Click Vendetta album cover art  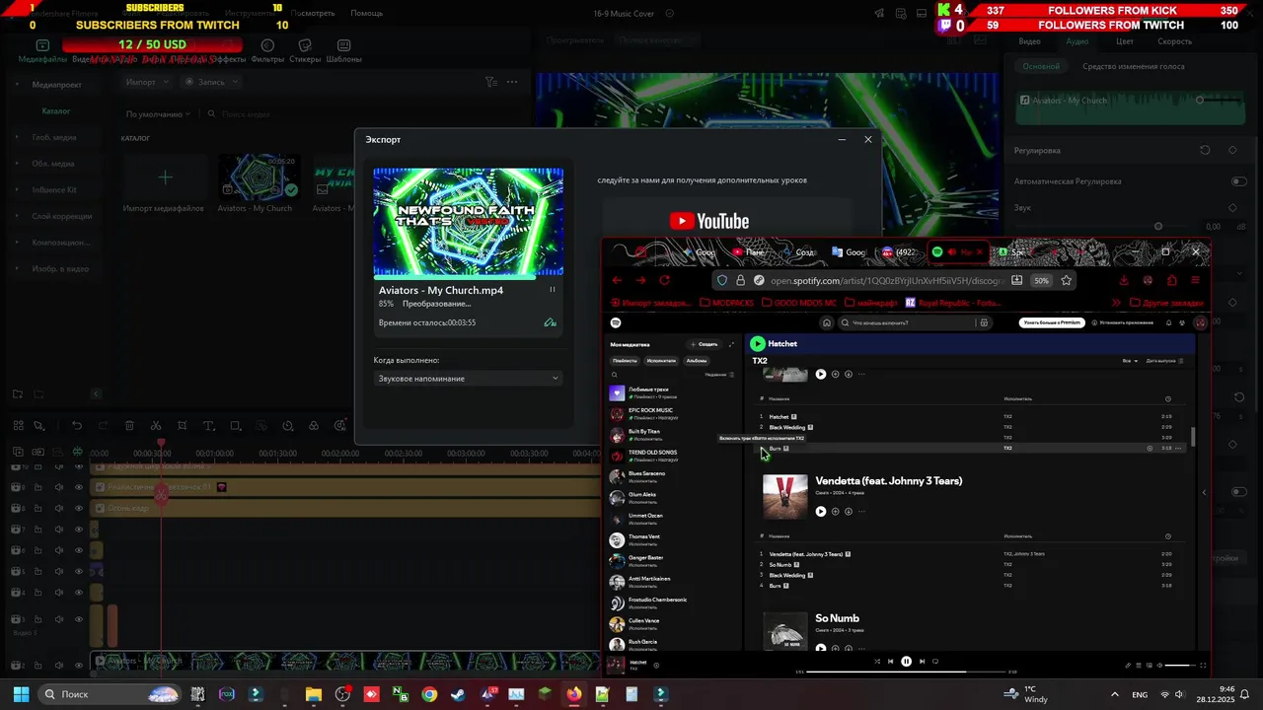(x=785, y=496)
